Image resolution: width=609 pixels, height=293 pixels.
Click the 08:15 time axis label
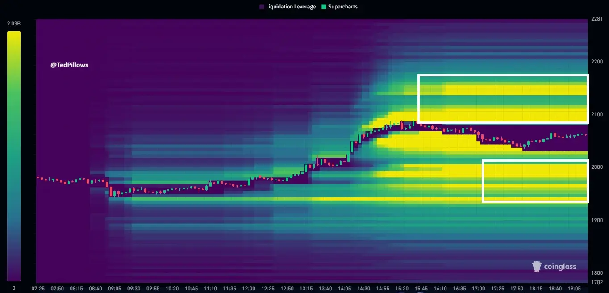(x=76, y=289)
